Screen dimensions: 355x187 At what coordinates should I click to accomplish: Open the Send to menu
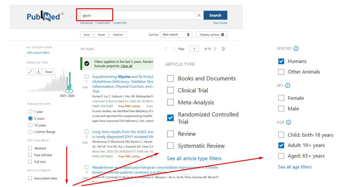[118, 35]
